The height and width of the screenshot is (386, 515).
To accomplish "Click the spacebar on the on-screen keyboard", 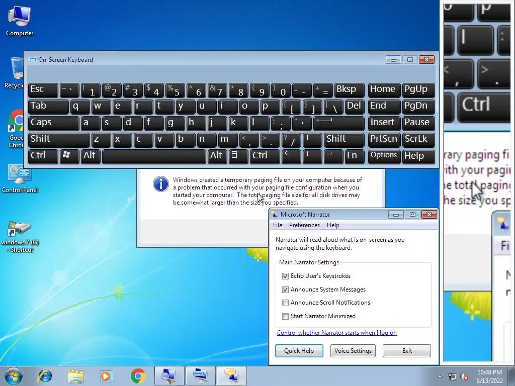I will (x=154, y=156).
